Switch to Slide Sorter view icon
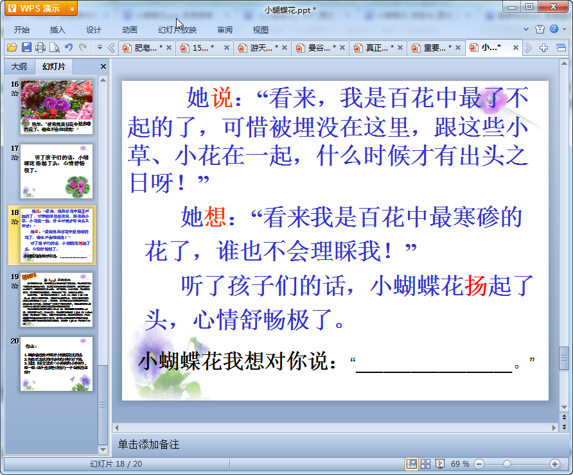The width and height of the screenshot is (573, 475). point(425,463)
